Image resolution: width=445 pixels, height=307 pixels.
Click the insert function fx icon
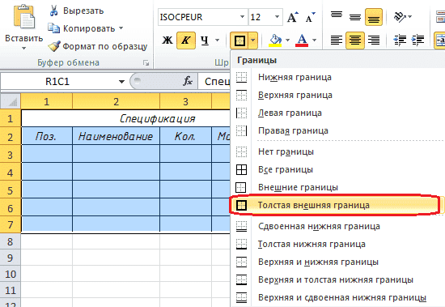click(188, 82)
